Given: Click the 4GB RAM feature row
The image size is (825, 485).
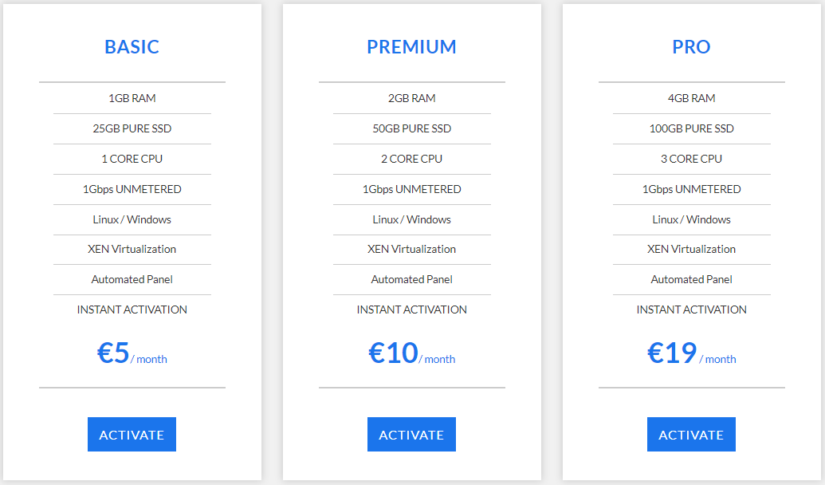Looking at the screenshot, I should coord(692,98).
